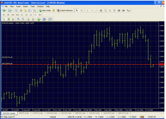This screenshot has width=166, height=119.
Task: Switch to M5 timeframe
Action: coord(8,15)
